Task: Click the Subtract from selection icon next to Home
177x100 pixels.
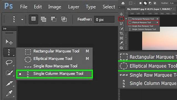Action: click(150, 3)
